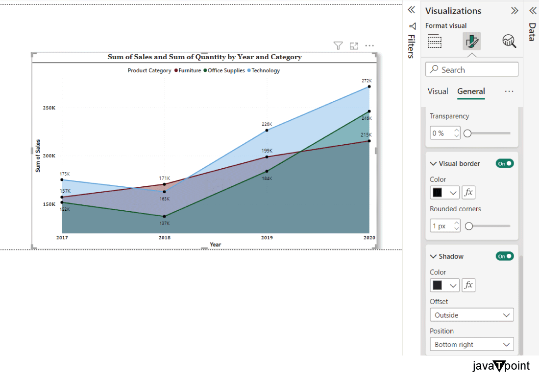Click the 250K y-axis label
The image size is (539, 378).
click(x=49, y=108)
